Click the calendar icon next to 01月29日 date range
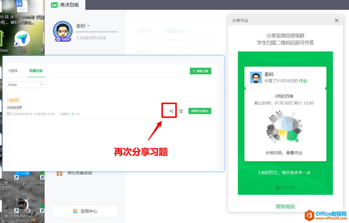349x223 pixels. pyautogui.click(x=9, y=114)
